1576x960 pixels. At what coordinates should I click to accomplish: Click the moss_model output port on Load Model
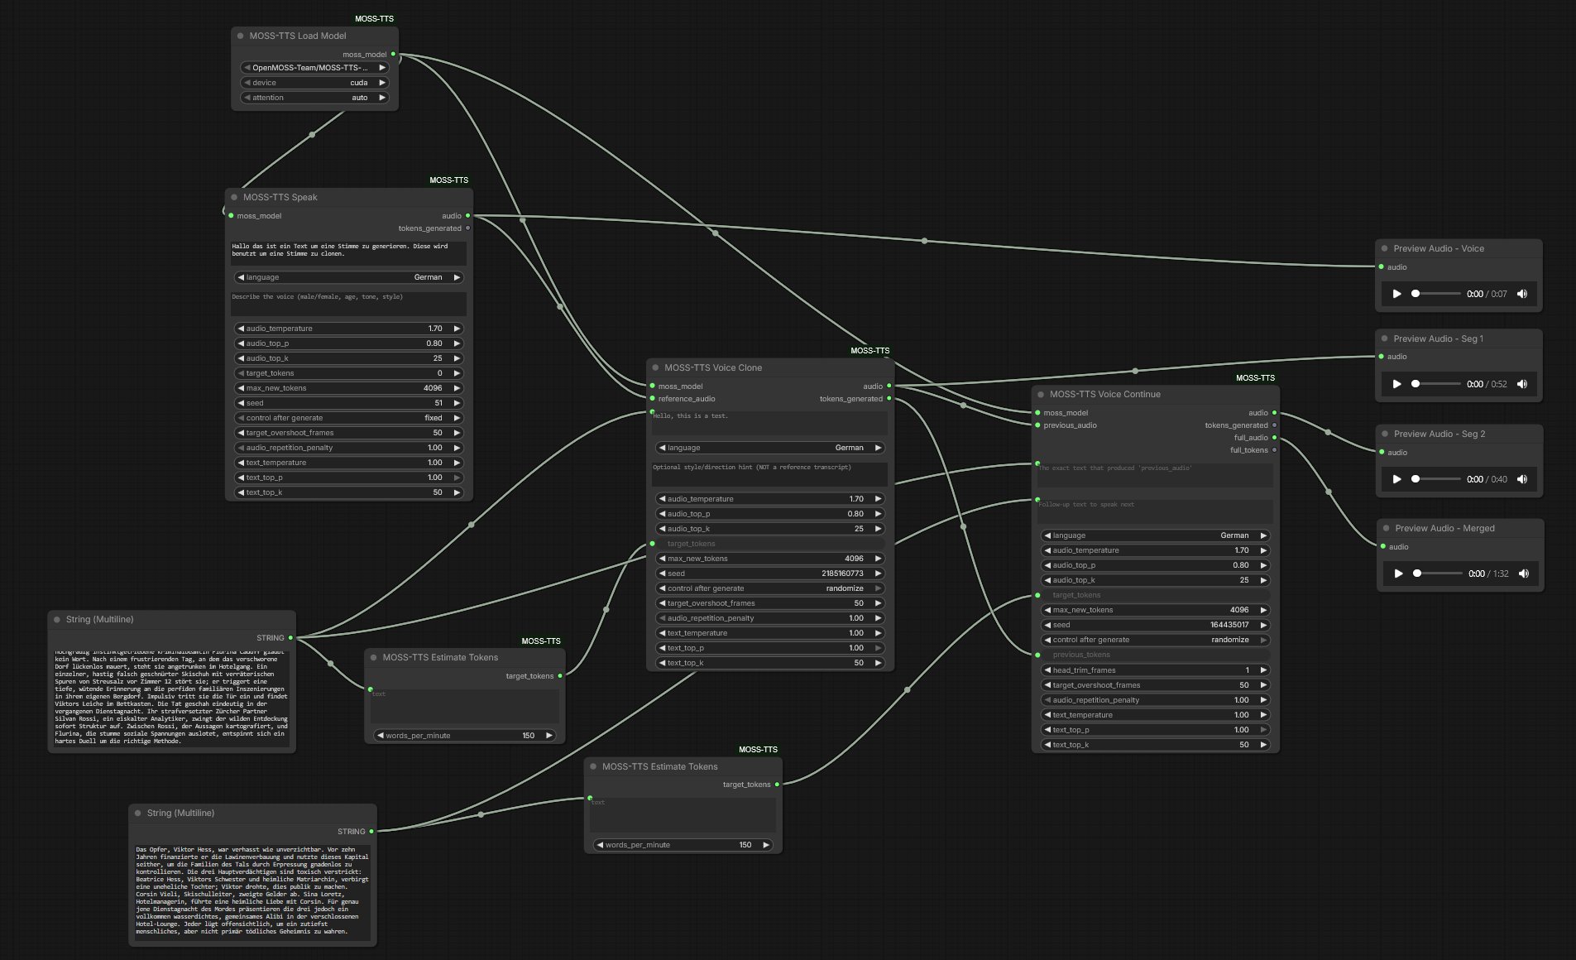(x=393, y=54)
